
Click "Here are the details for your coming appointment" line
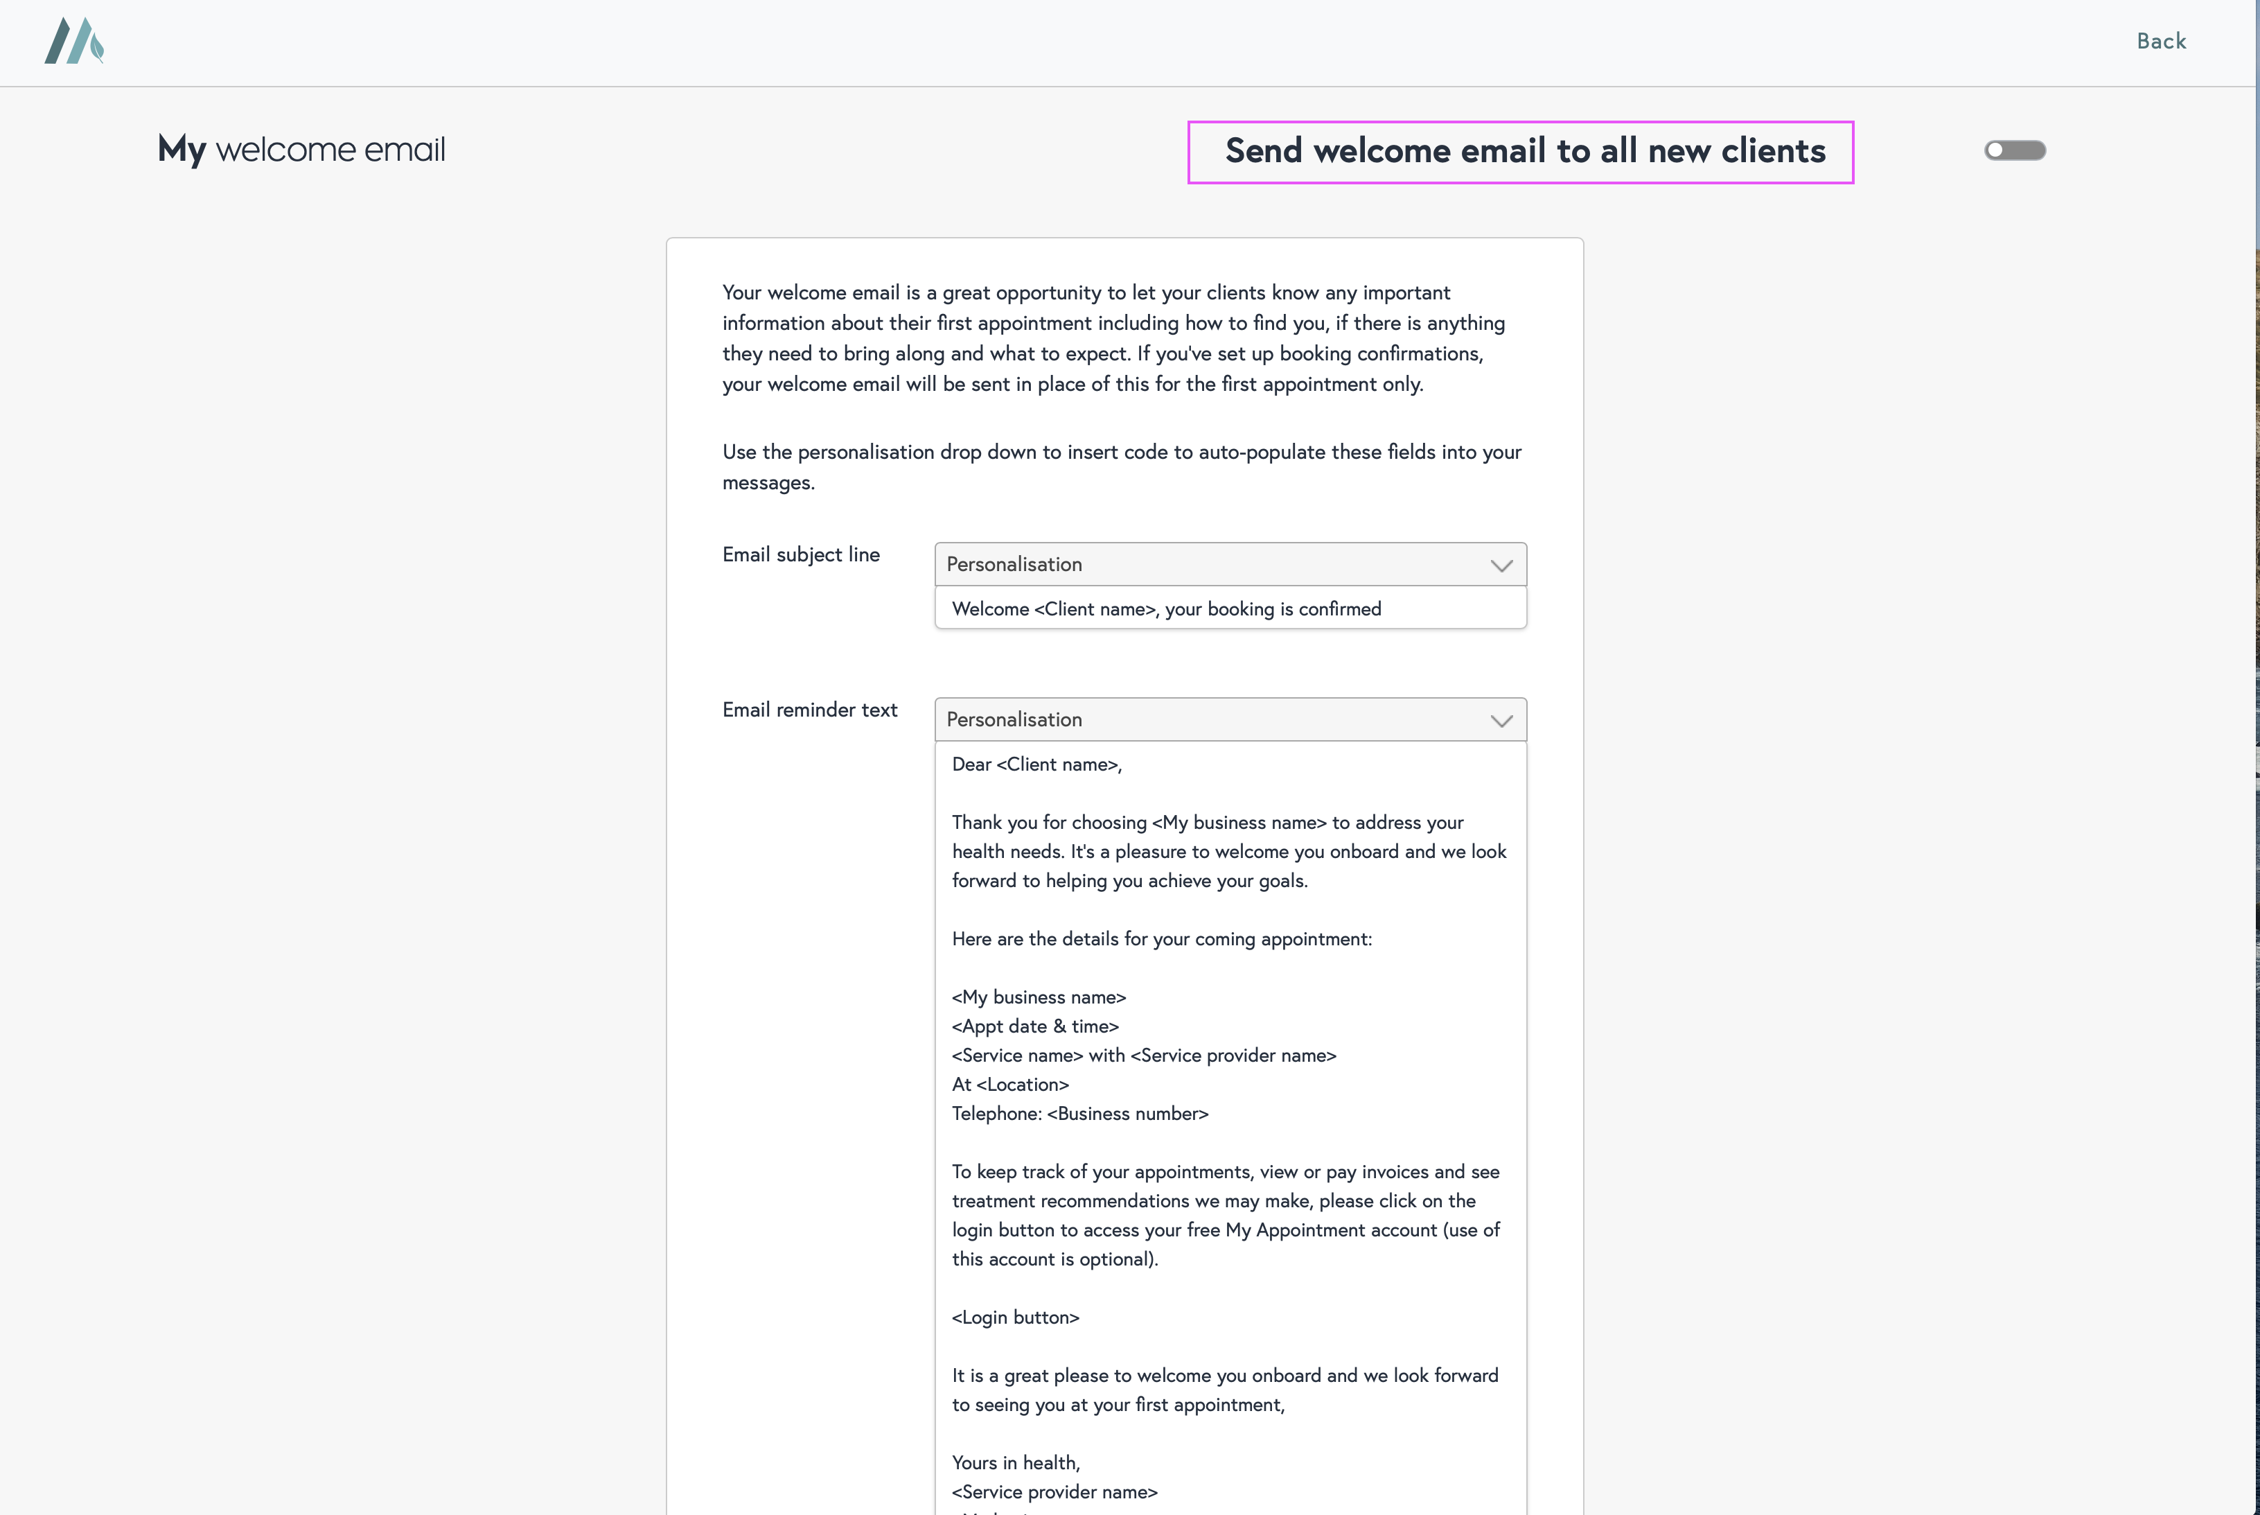[1161, 939]
